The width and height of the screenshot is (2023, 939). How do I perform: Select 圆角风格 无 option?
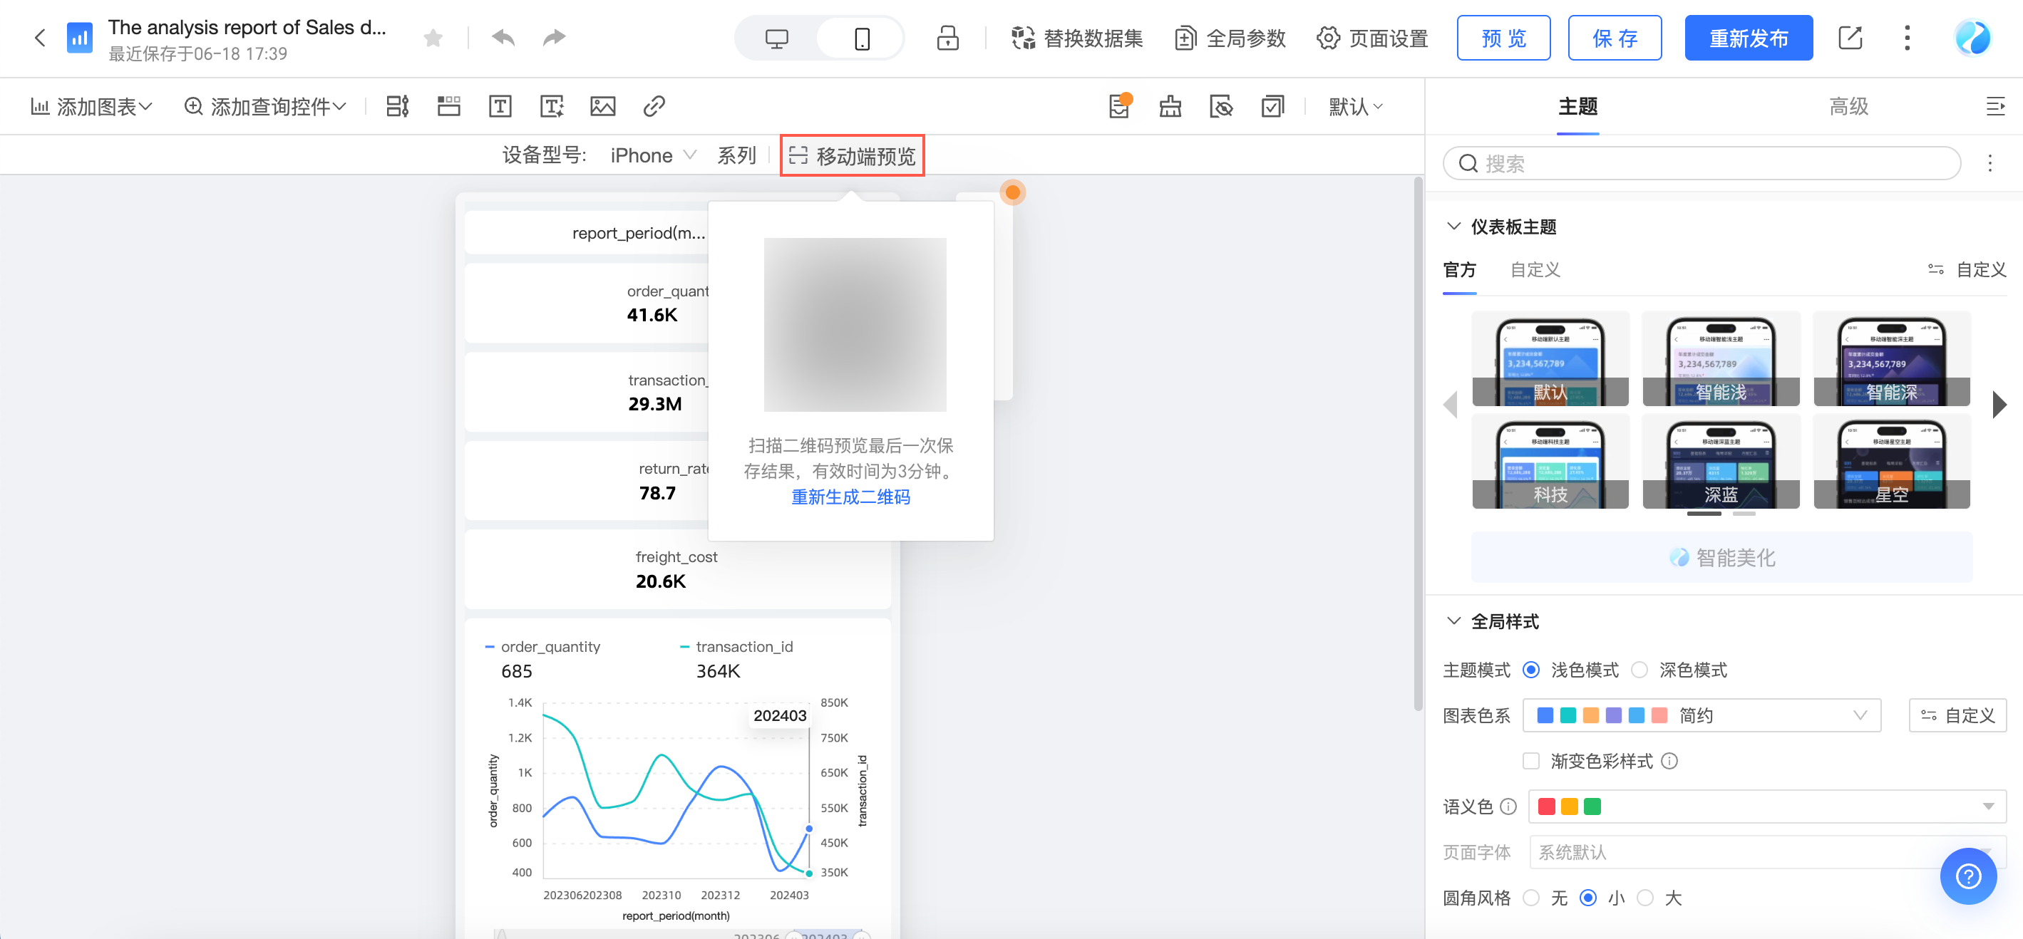click(x=1530, y=898)
